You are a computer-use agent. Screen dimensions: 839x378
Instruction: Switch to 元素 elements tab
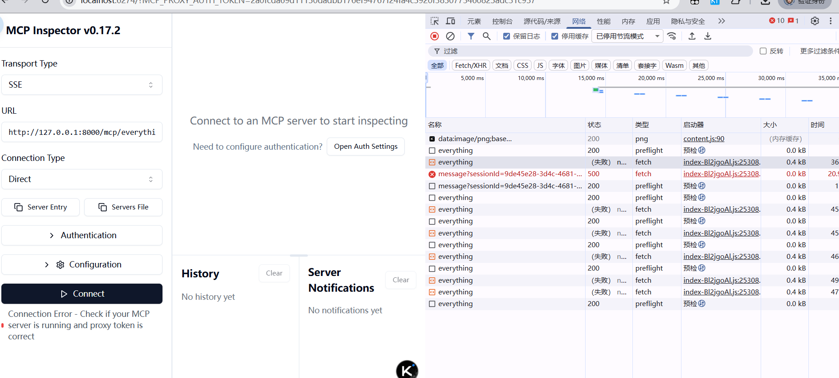(x=474, y=21)
